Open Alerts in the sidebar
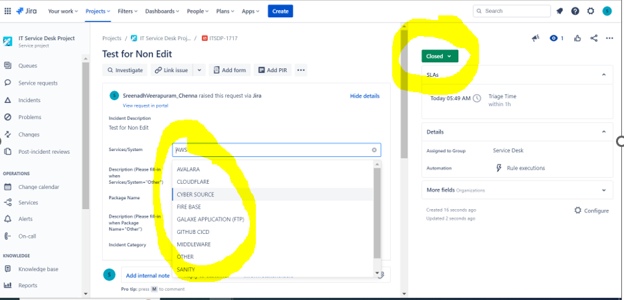624x300 pixels. pos(25,219)
